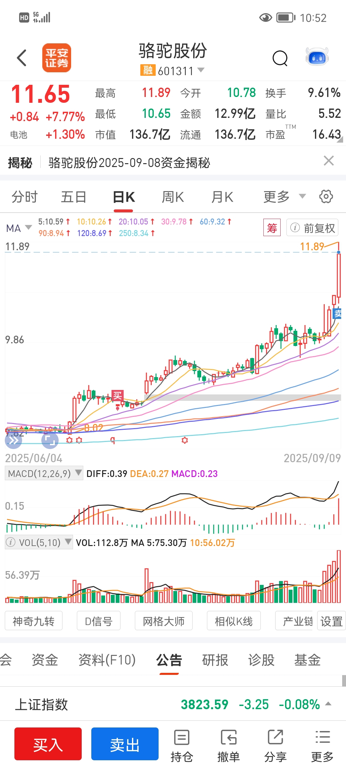Tap the 量比 5.52 value

coord(329,114)
